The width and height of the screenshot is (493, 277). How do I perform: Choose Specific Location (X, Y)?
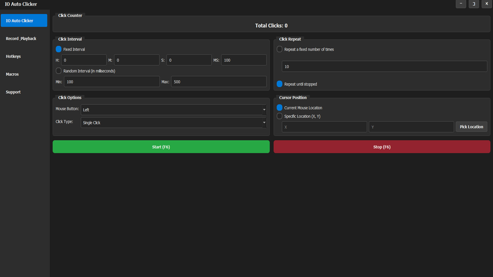pos(279,116)
